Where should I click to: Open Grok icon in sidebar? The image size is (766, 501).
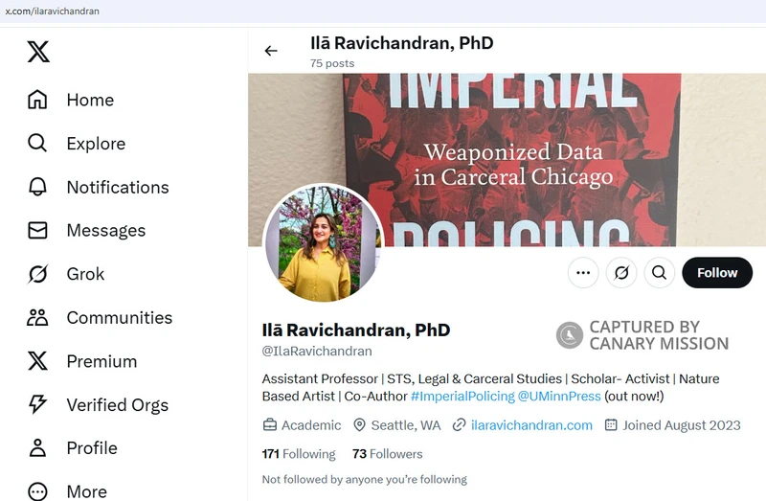pyautogui.click(x=37, y=274)
